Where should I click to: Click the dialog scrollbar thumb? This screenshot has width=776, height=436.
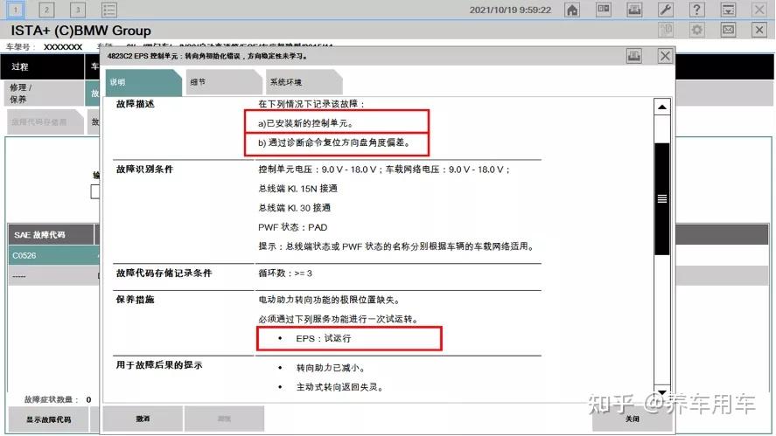(661, 198)
